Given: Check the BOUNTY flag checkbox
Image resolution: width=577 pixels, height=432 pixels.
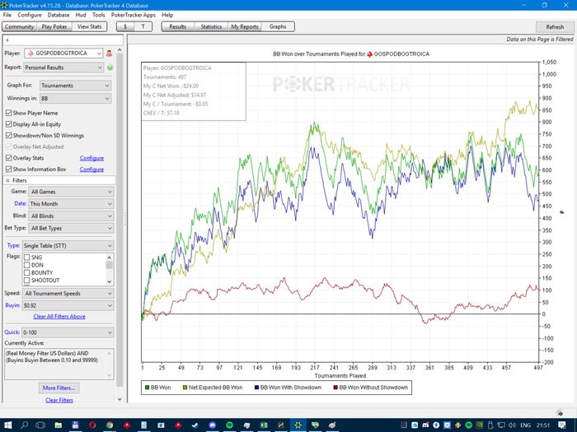Looking at the screenshot, I should coord(27,272).
